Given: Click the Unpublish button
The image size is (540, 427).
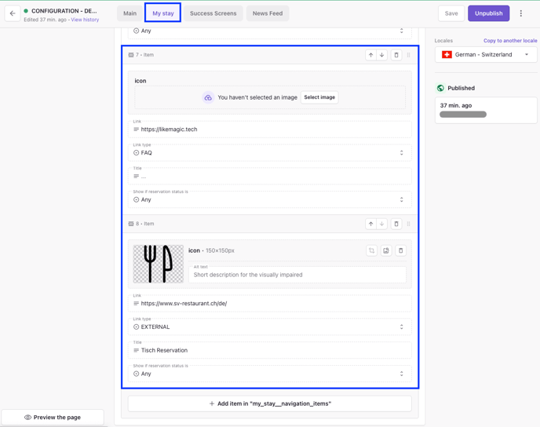Looking at the screenshot, I should coord(488,13).
